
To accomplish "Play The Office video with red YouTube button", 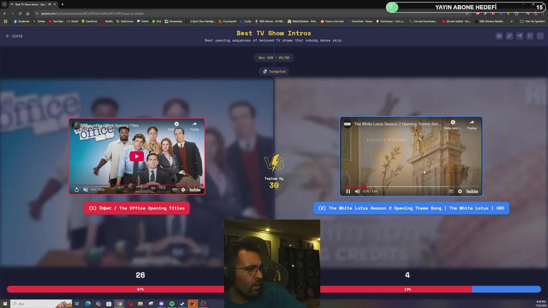I will pyautogui.click(x=137, y=156).
